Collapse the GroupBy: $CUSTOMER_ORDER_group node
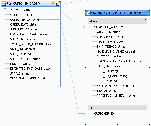 pos(148,13)
